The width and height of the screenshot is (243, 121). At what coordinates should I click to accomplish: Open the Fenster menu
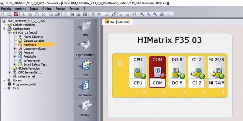click(74, 9)
